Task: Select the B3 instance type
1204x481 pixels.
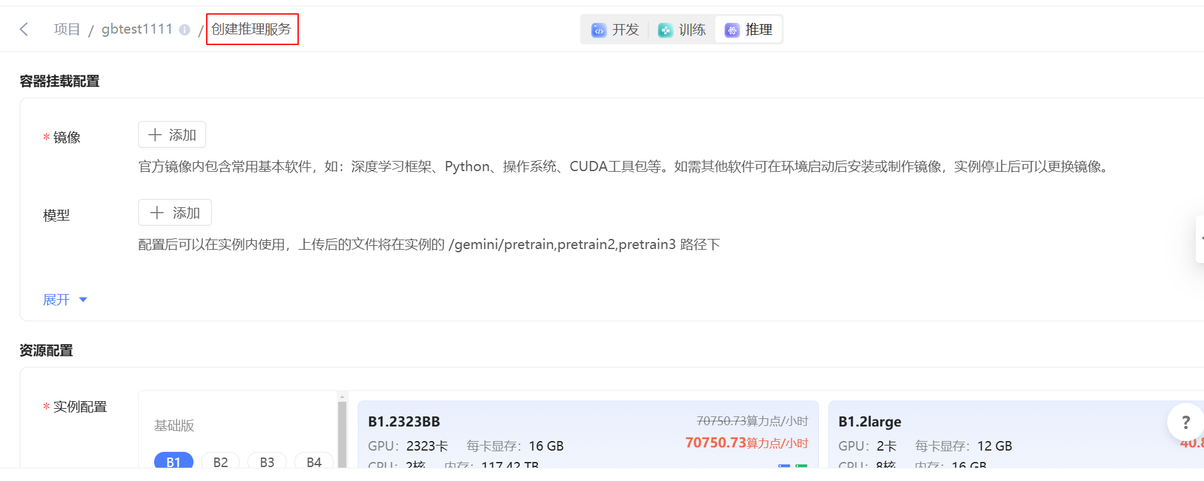Action: [x=267, y=461]
